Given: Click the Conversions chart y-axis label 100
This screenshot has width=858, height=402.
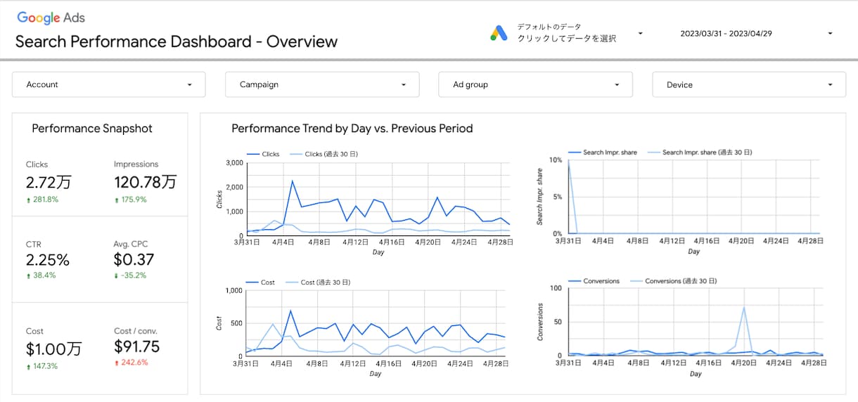Looking at the screenshot, I should point(556,288).
